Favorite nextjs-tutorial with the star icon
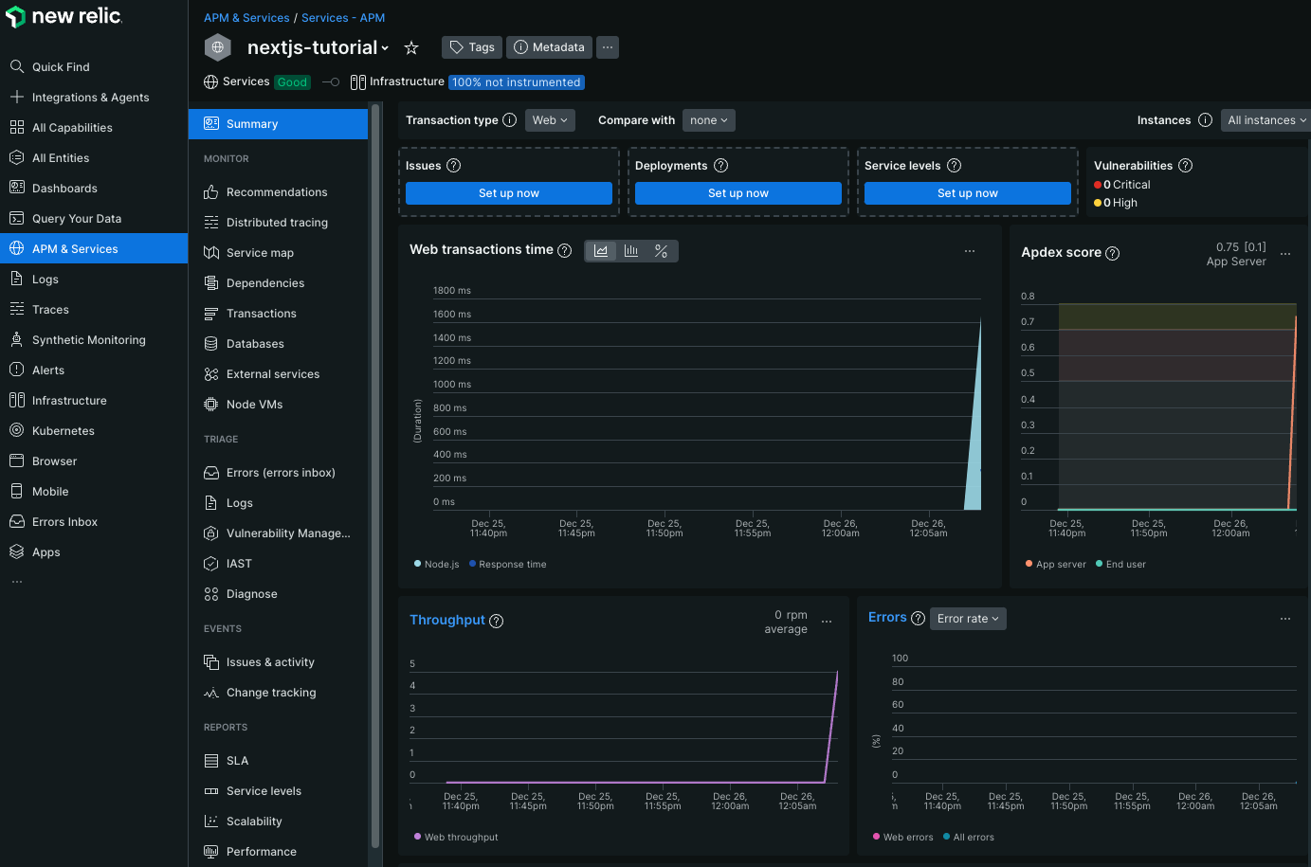Screen dimensions: 1311x867 (411, 47)
